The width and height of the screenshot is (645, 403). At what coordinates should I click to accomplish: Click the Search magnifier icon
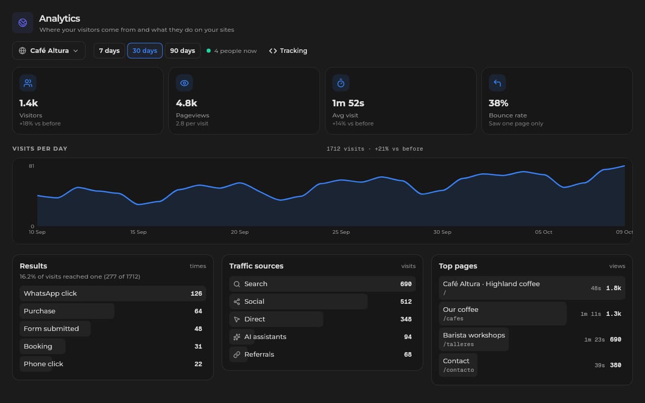pos(237,284)
